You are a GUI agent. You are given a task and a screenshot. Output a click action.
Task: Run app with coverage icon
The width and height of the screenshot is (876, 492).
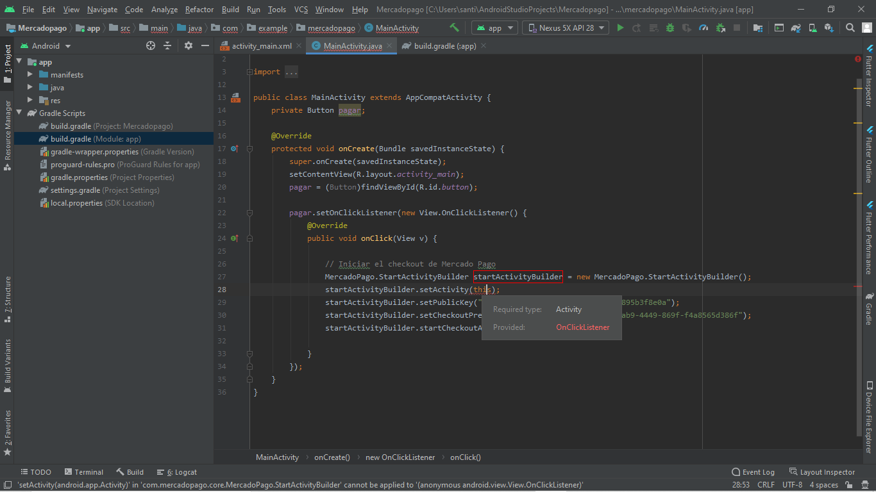click(687, 28)
